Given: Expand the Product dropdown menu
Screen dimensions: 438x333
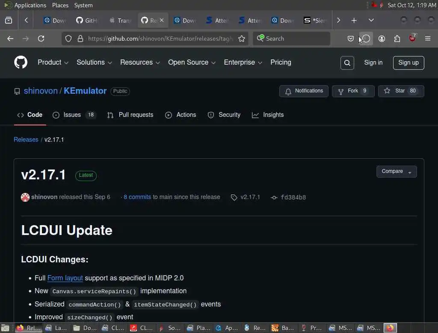Looking at the screenshot, I should tap(53, 62).
